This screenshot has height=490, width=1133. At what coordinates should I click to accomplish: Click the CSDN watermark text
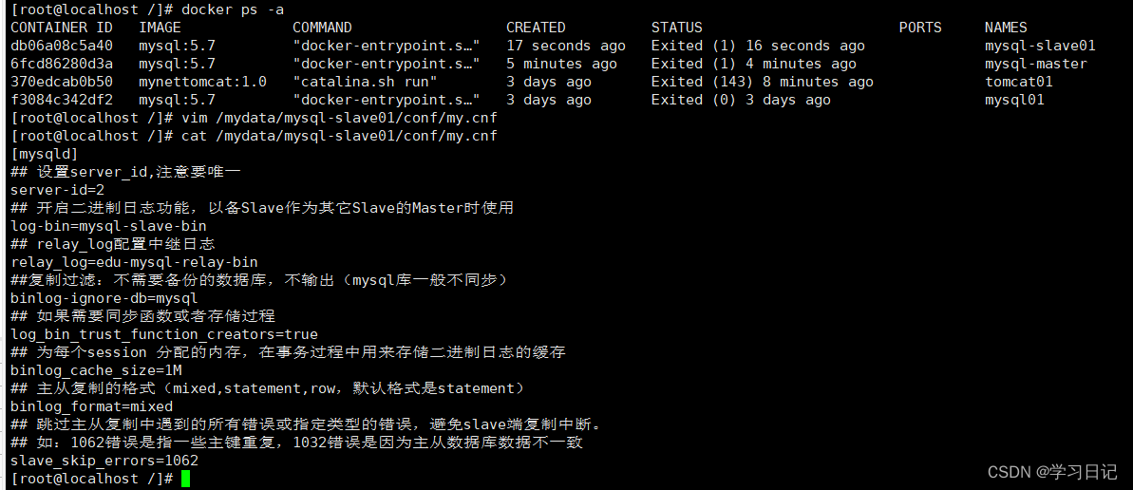[x=1052, y=472]
